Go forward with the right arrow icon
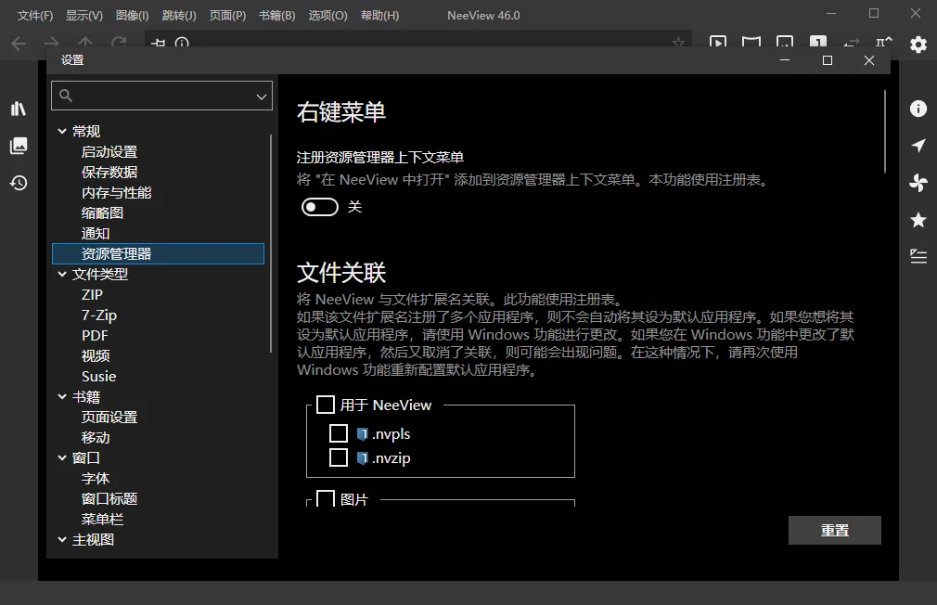Image resolution: width=937 pixels, height=605 pixels. [52, 43]
